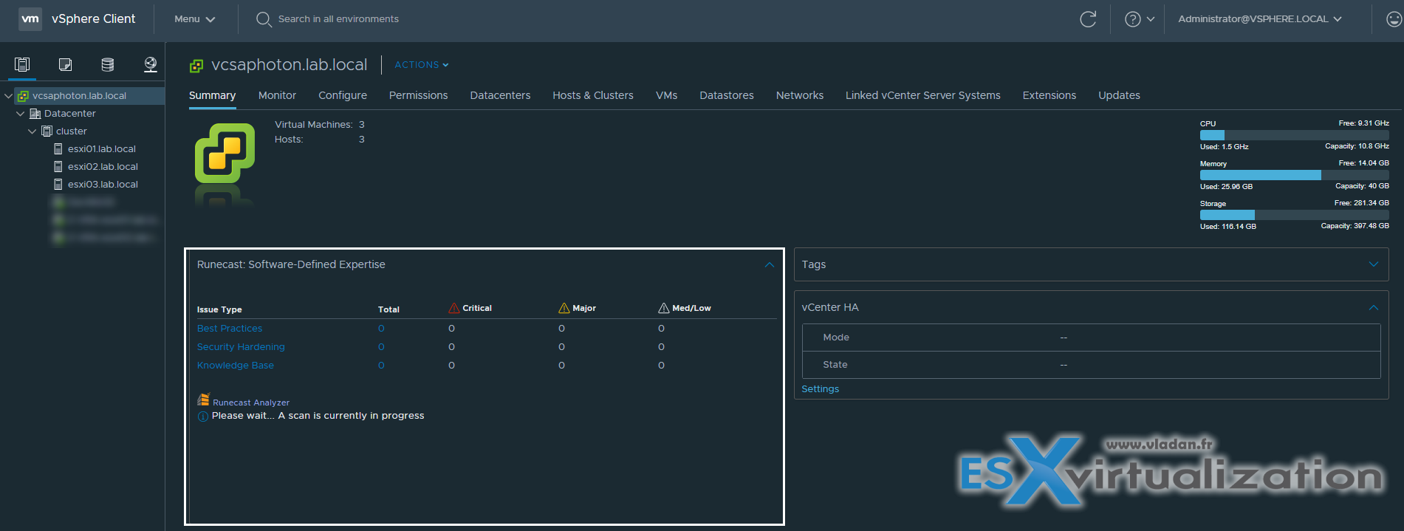The height and width of the screenshot is (531, 1404).
Task: Click the Runecast Analyzer logo icon
Action: coord(203,400)
